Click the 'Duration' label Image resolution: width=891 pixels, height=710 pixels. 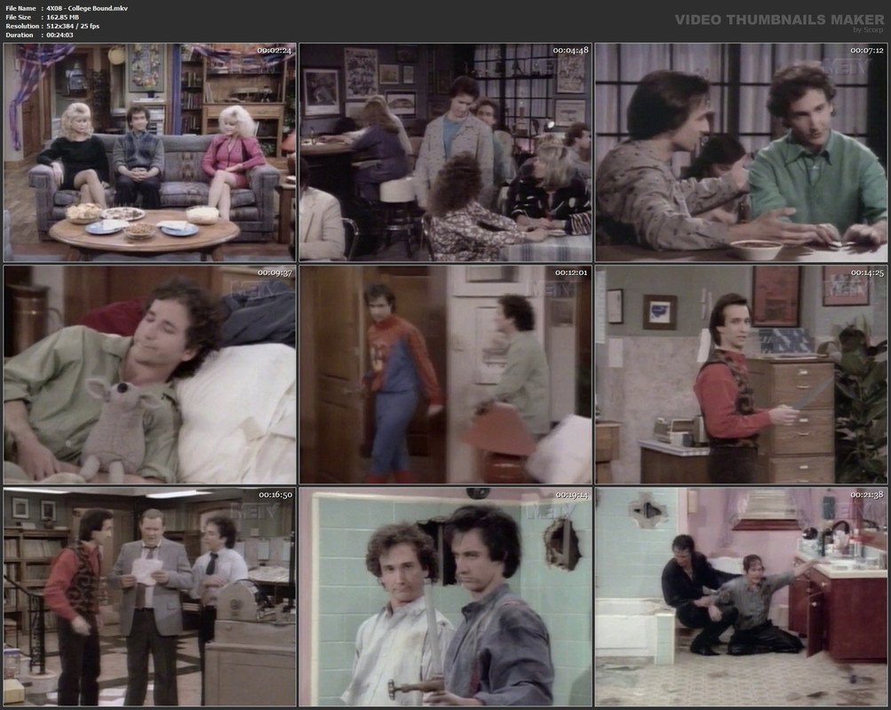(x=20, y=35)
